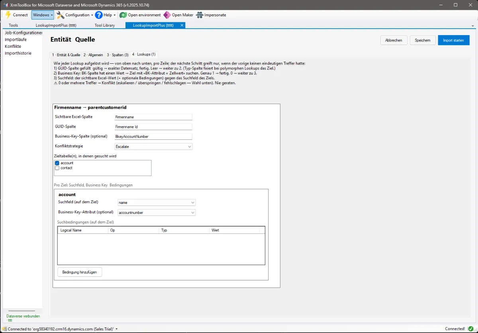Open the 3 · Spalten (3) tab

coord(118,55)
